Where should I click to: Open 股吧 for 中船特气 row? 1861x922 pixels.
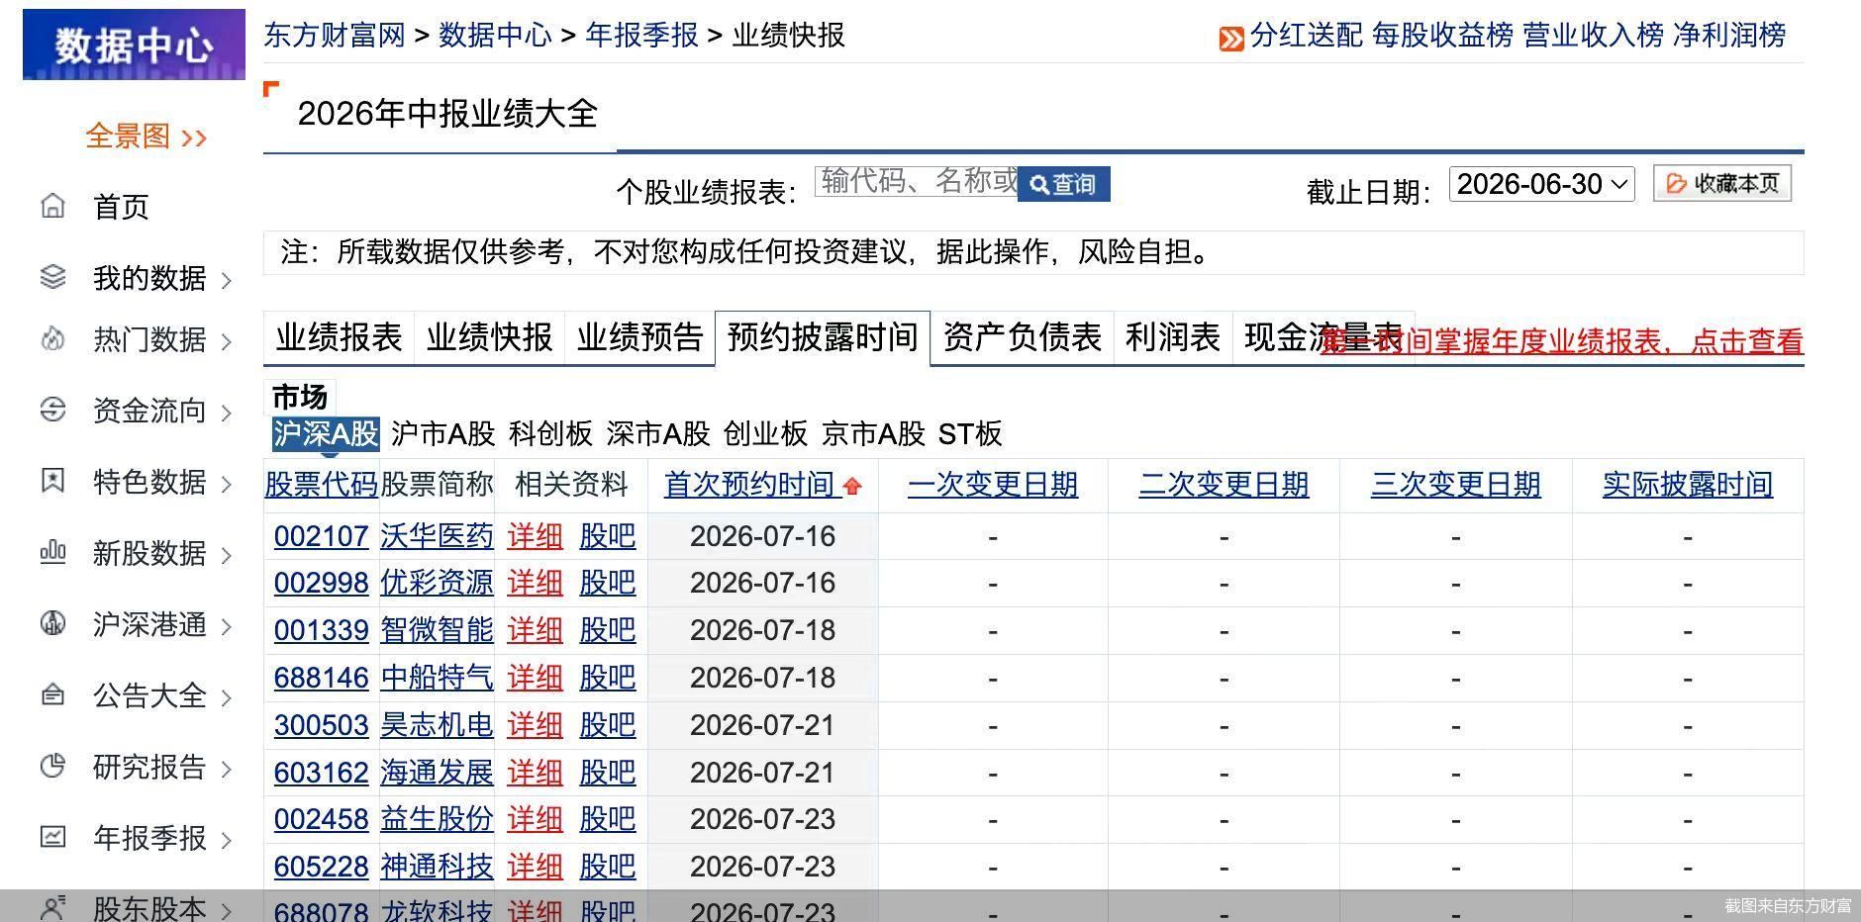pos(607,678)
